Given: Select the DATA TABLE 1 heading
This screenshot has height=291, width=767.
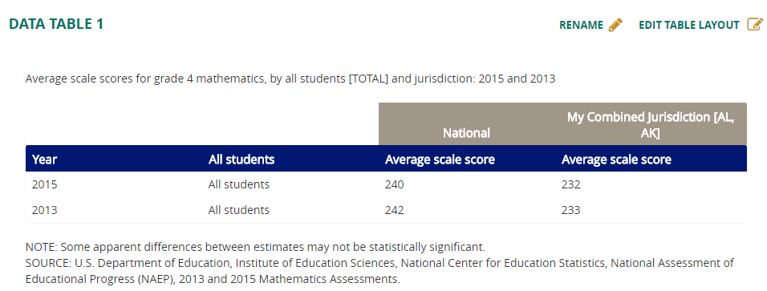Looking at the screenshot, I should point(56,24).
